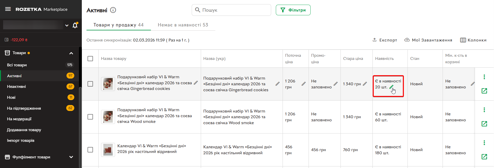
Task: Open external link icon for second product
Action: [x=484, y=124]
